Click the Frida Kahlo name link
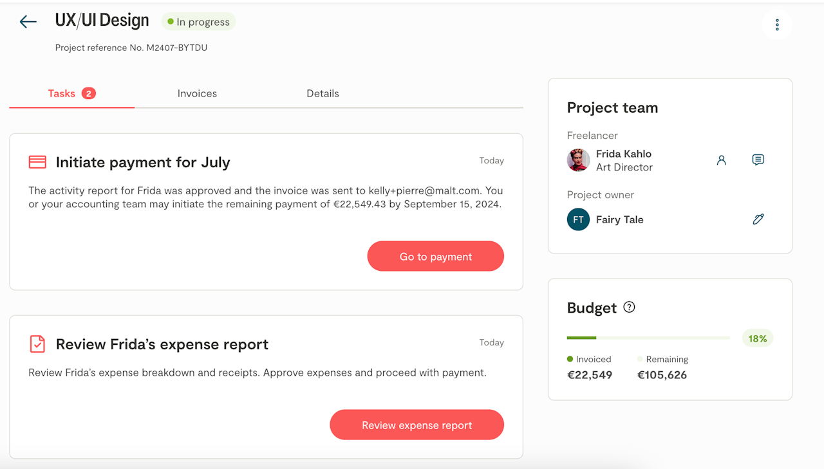 tap(623, 154)
